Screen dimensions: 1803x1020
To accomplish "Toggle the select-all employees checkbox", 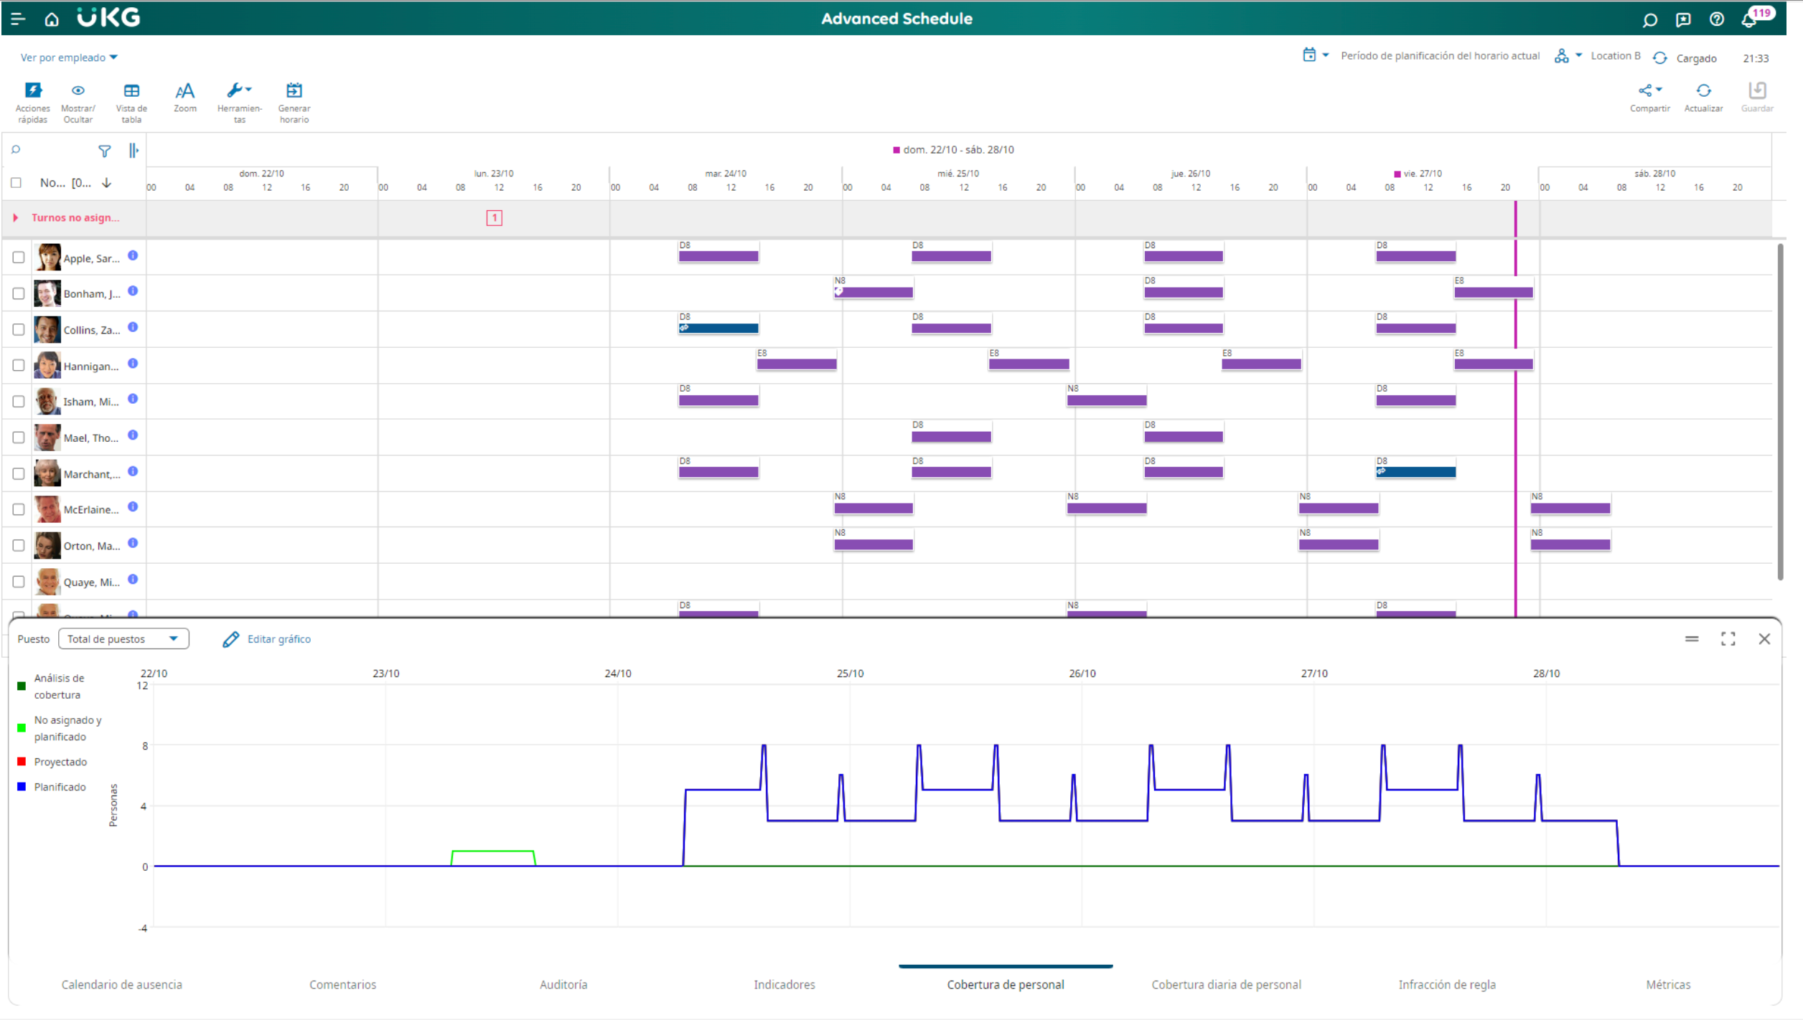I will tap(16, 183).
